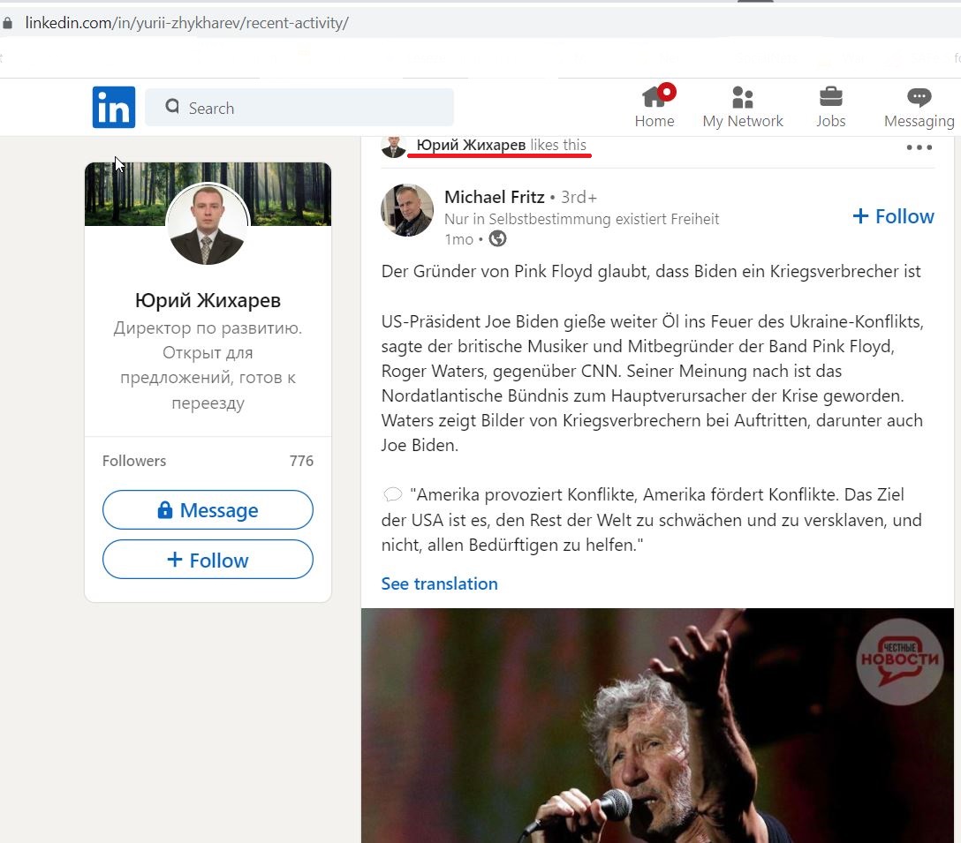Open Michael Fritz's profile photo

pyautogui.click(x=407, y=210)
